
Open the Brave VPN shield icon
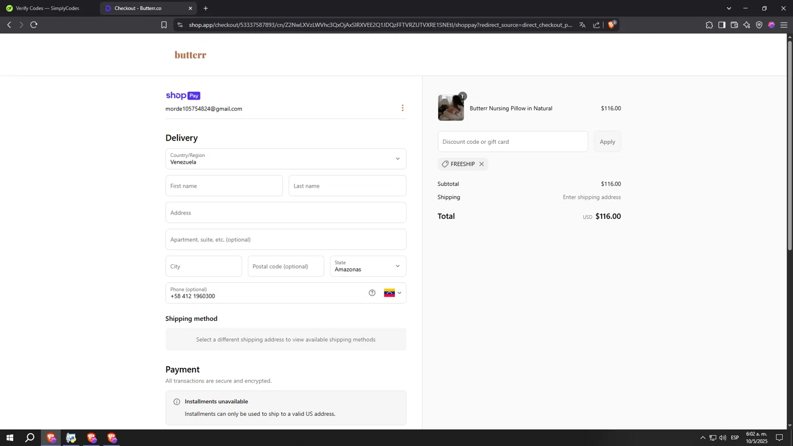759,25
